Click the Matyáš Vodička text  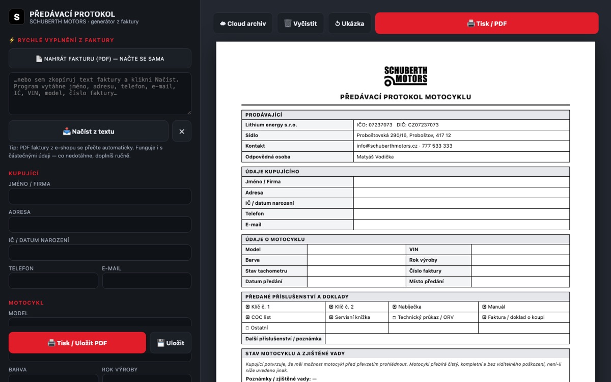coord(375,157)
